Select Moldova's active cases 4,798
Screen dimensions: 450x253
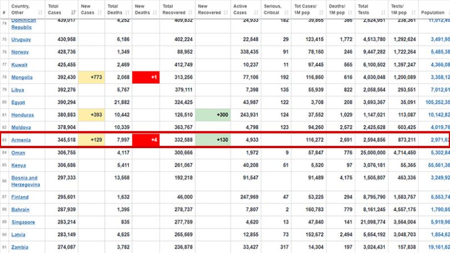[252, 128]
